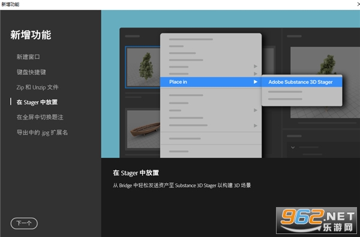Open 在全屏中切换题注 feature item
Viewport: 360px width, 237px height.
40,117
